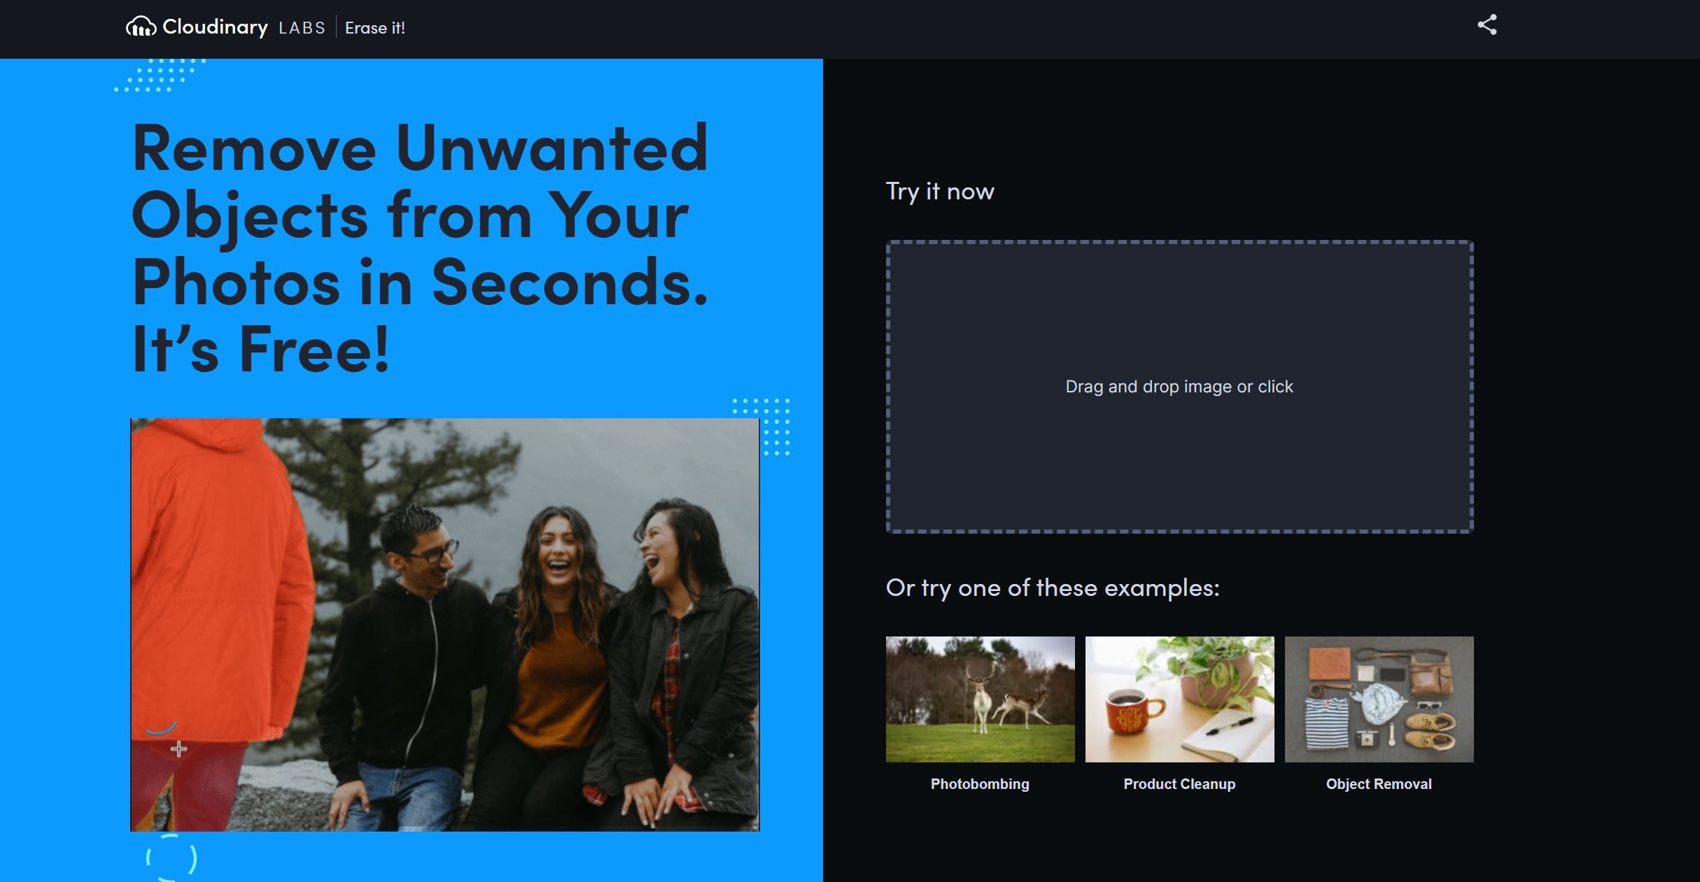Click the 'Try it now' heading
Viewport: 1700px width, 882px height.
tap(940, 192)
